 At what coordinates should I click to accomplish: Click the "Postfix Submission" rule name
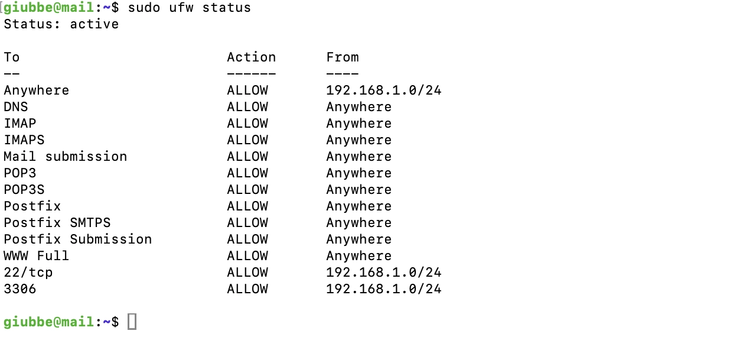click(77, 239)
